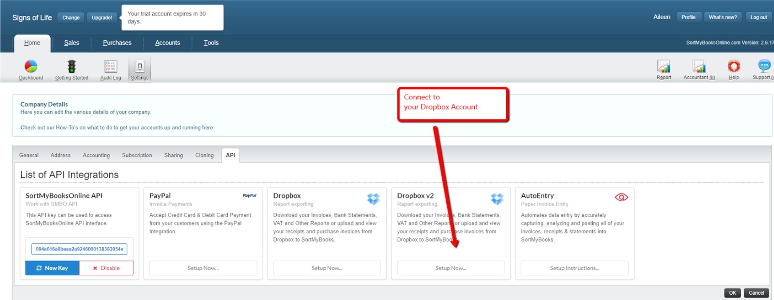This screenshot has width=774, height=300.
Task: Open the Help lifebuoy icon
Action: coord(734,66)
